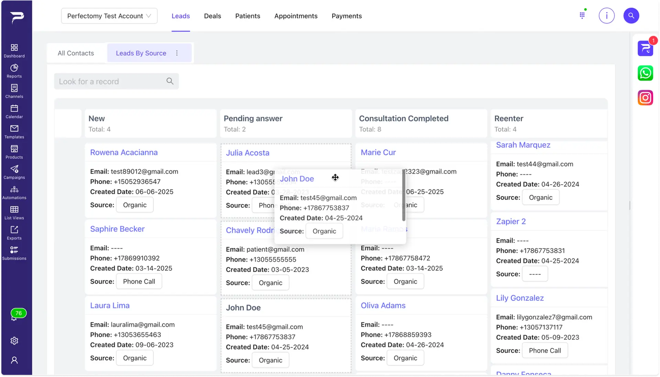Image resolution: width=660 pixels, height=377 pixels.
Task: Select the All Contacts view tab
Action: (x=76, y=53)
